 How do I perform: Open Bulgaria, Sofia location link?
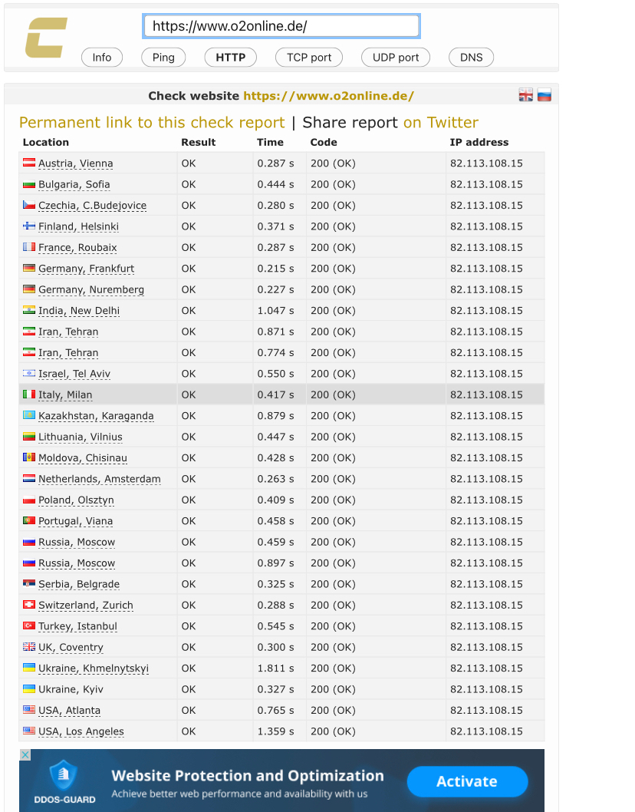point(74,185)
